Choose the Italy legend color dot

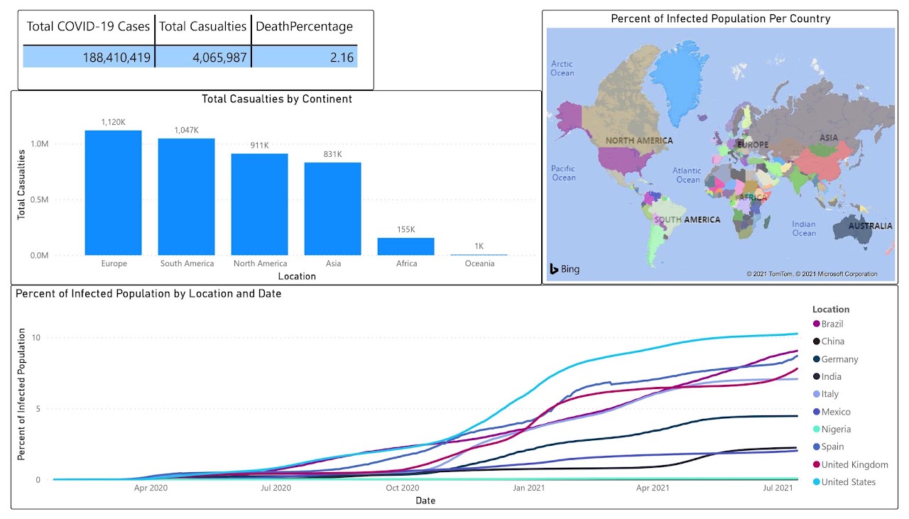tap(817, 394)
